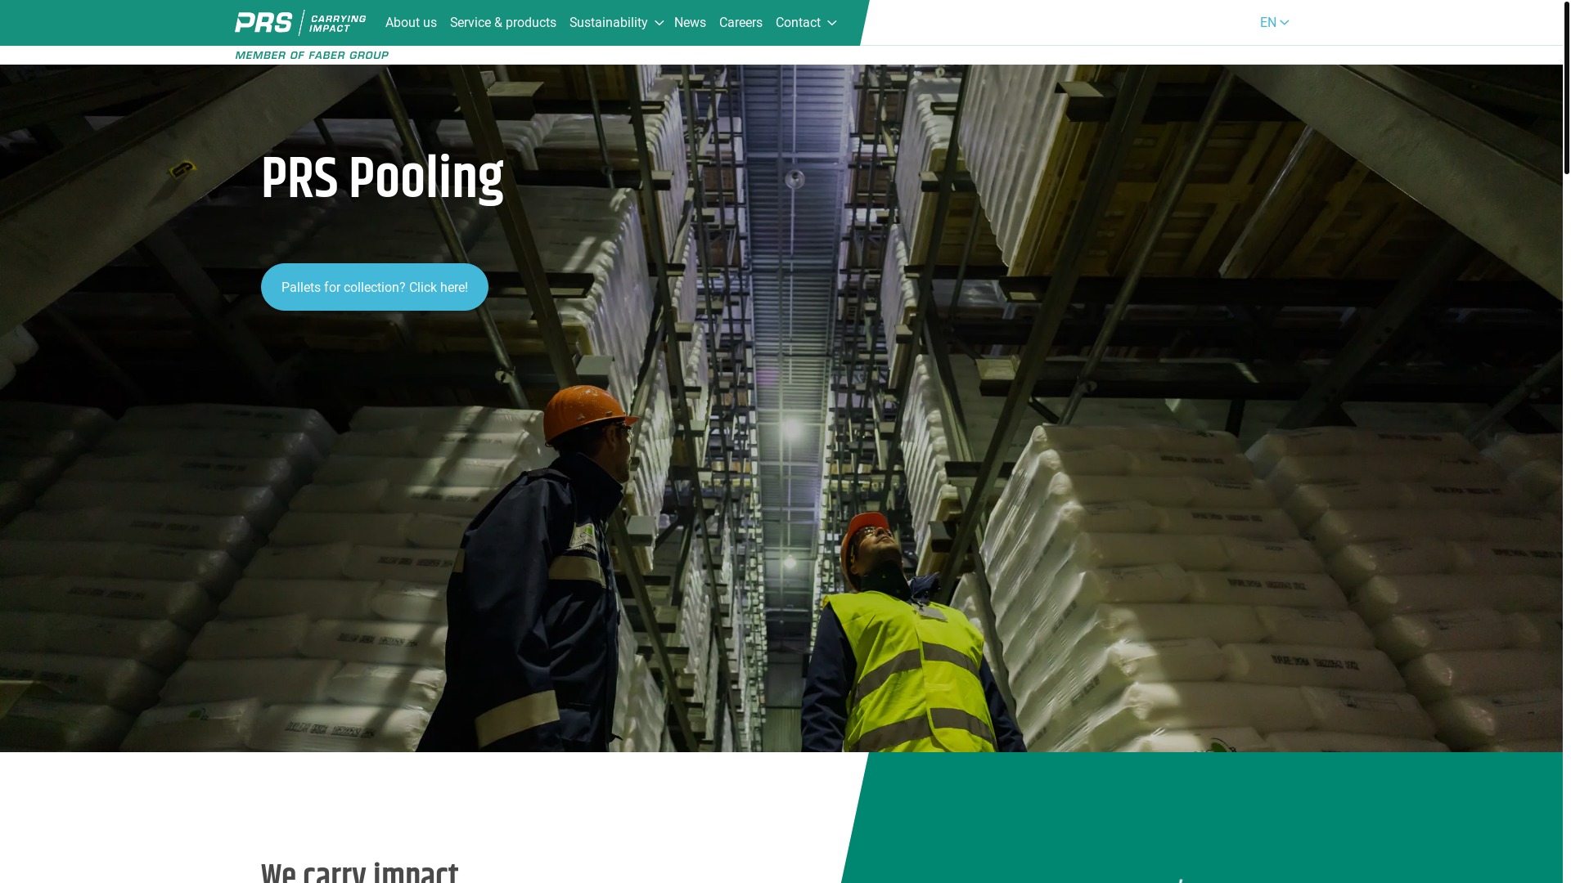This screenshot has width=1571, height=883.
Task: Open the News page
Action: (x=690, y=23)
